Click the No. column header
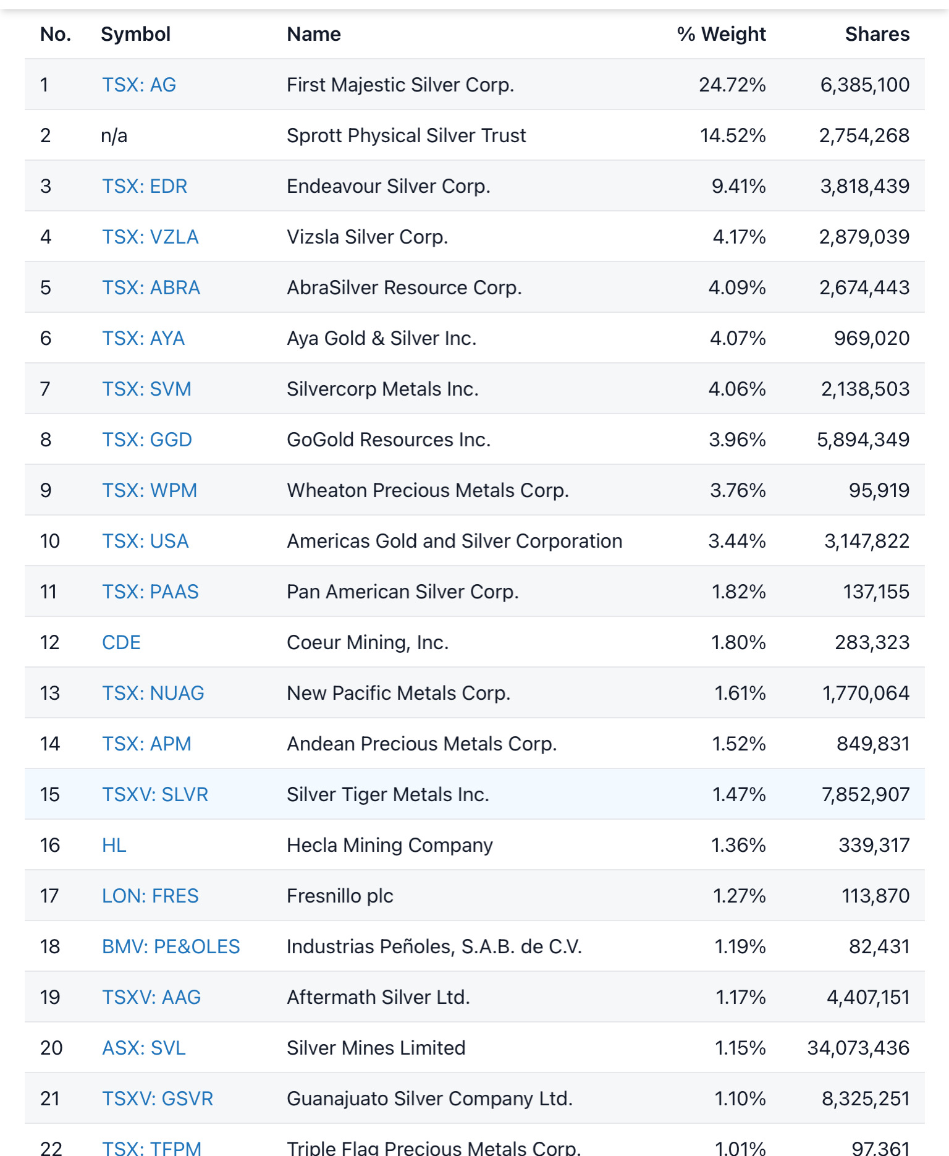Image resolution: width=949 pixels, height=1156 pixels. coord(56,34)
